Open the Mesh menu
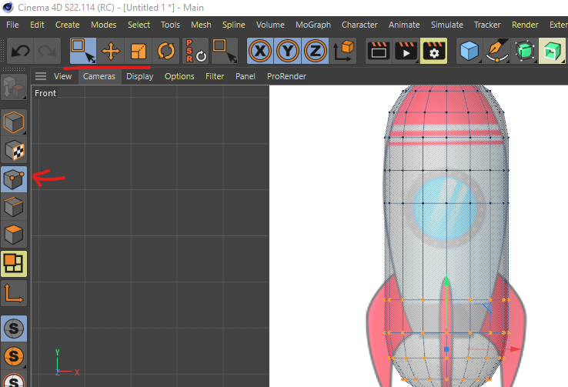The height and width of the screenshot is (387, 568). 201,25
